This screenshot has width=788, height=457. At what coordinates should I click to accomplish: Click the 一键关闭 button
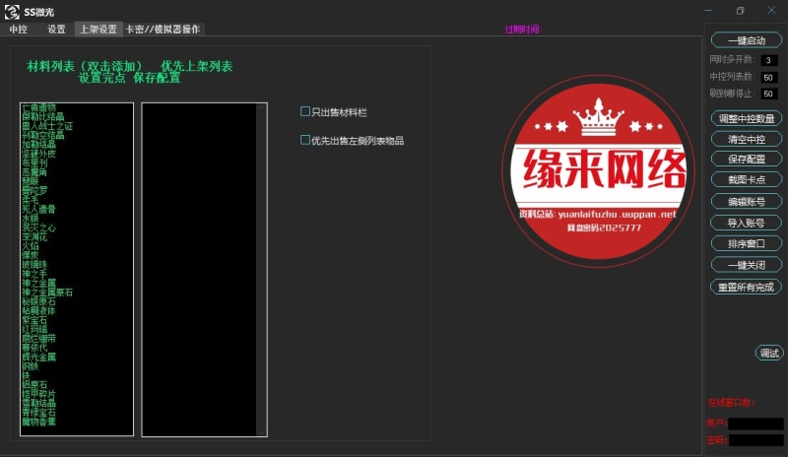(747, 265)
